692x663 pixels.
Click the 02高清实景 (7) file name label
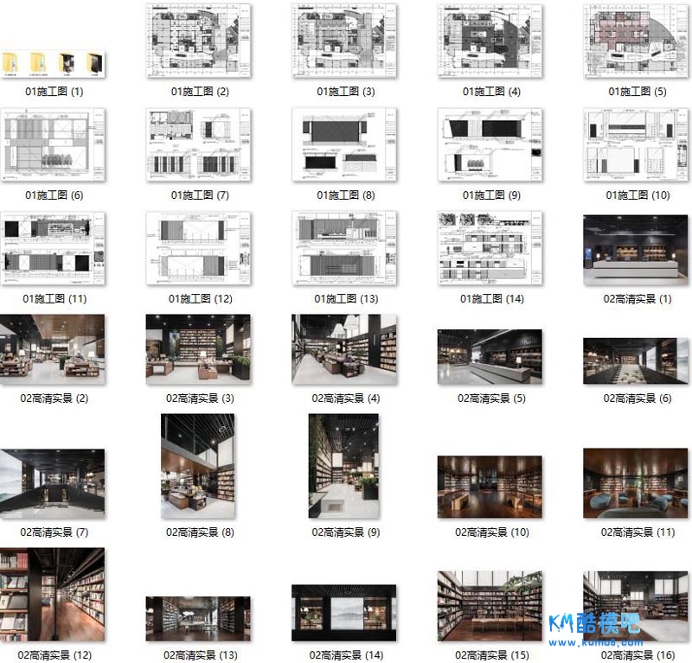click(54, 532)
